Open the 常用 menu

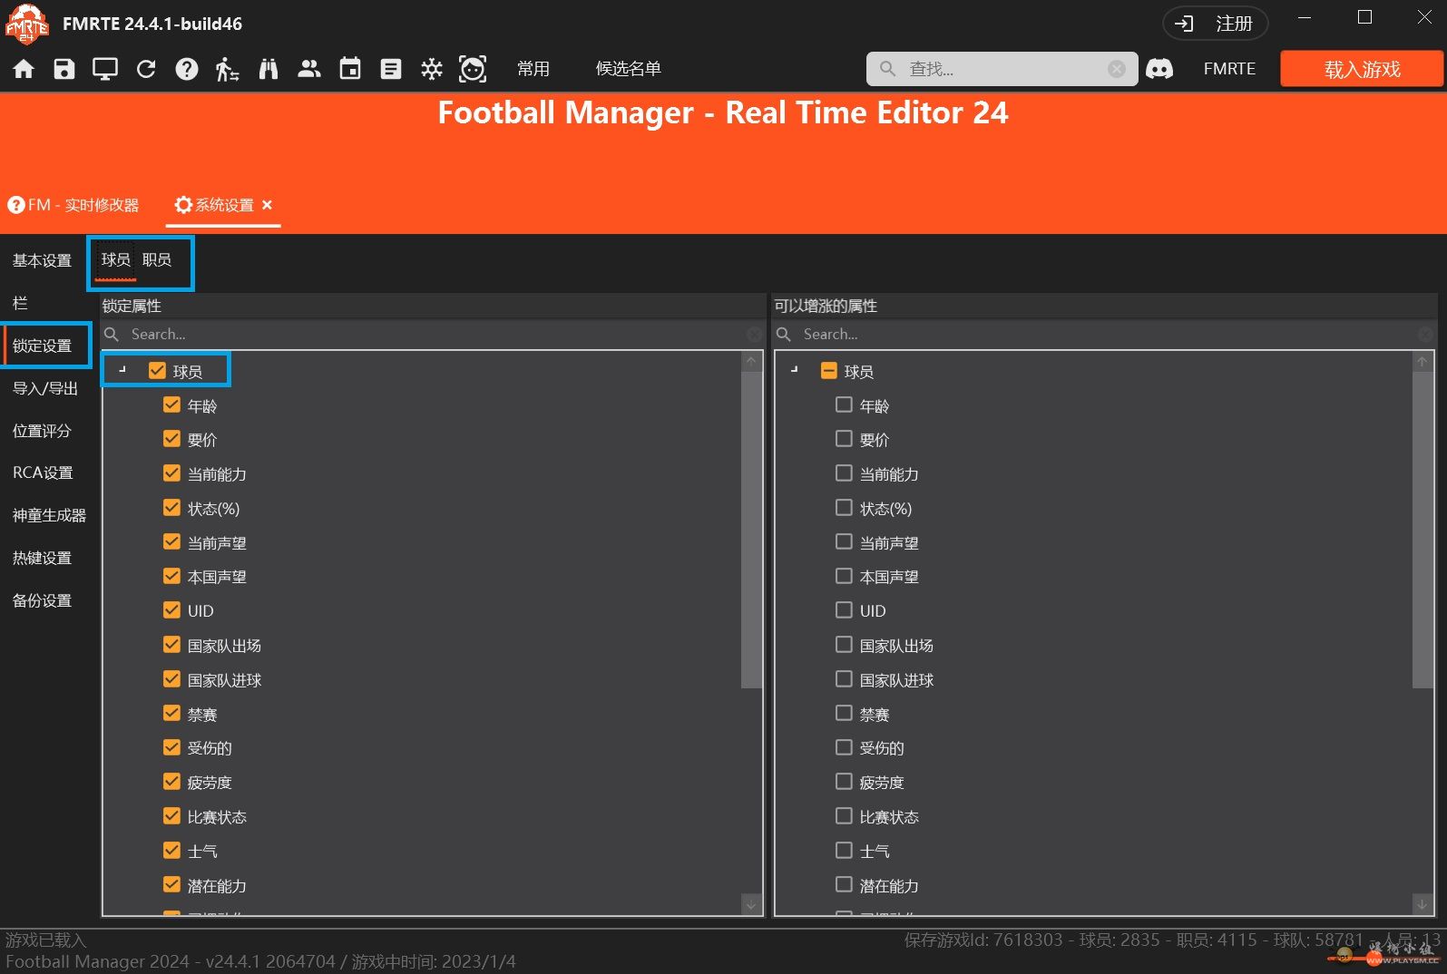coord(533,69)
